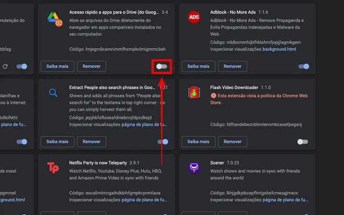344x215 pixels.
Task: Open Saiba mais for Flash Video Downloader
Action: pos(199,141)
